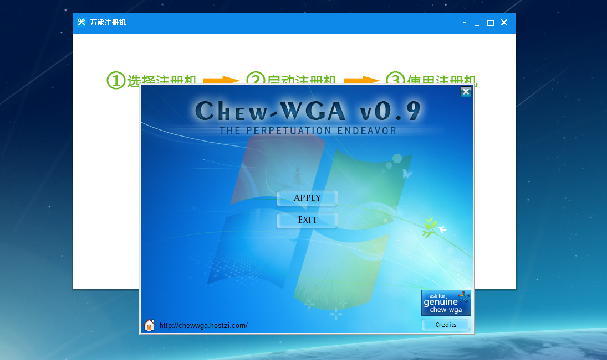This screenshot has width=607, height=360.
Task: Visit the chewwga.hostzi.com link
Action: coord(203,325)
